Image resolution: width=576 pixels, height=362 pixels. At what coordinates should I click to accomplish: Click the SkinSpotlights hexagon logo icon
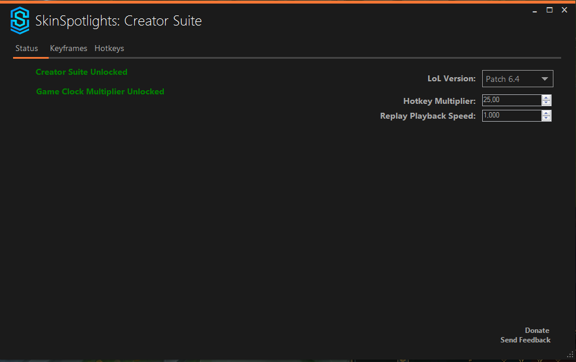[x=20, y=21]
